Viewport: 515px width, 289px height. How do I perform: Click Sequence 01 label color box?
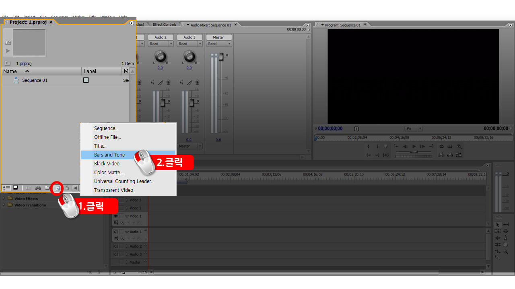[86, 80]
